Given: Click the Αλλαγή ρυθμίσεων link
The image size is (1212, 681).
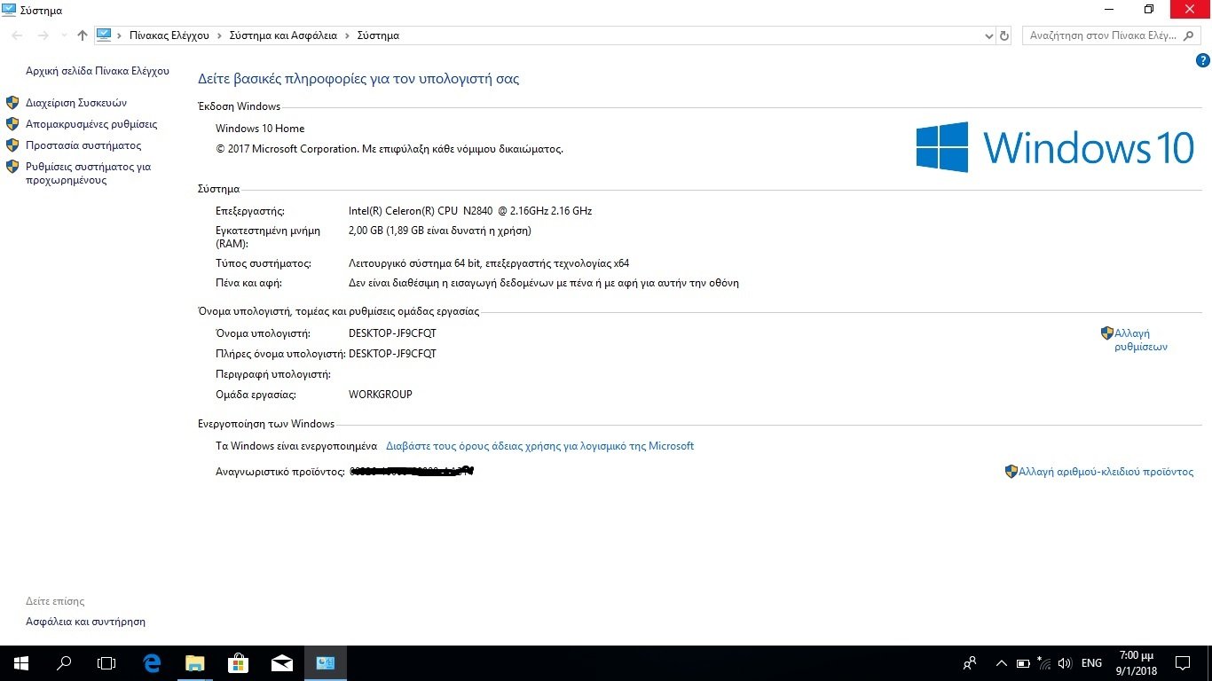Looking at the screenshot, I should [1141, 340].
